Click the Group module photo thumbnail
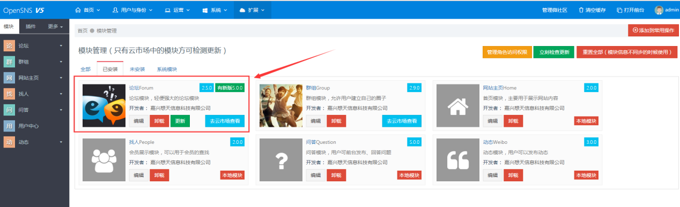Image resolution: width=680 pixels, height=207 pixels. coord(280,106)
